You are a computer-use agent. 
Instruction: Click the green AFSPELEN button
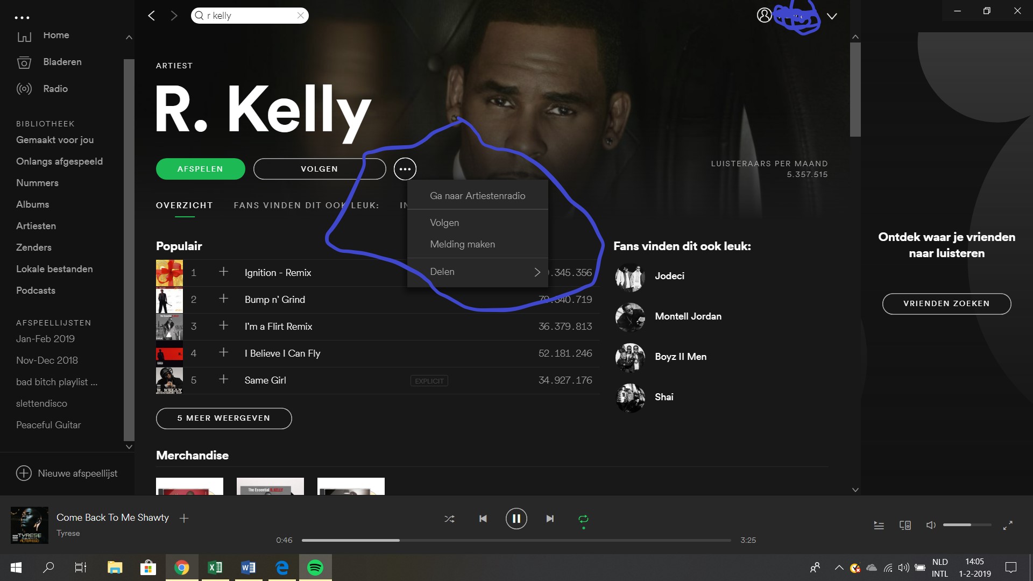[x=200, y=169]
